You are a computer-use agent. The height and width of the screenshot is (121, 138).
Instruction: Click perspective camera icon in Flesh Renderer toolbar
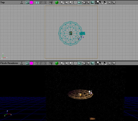click(51, 63)
